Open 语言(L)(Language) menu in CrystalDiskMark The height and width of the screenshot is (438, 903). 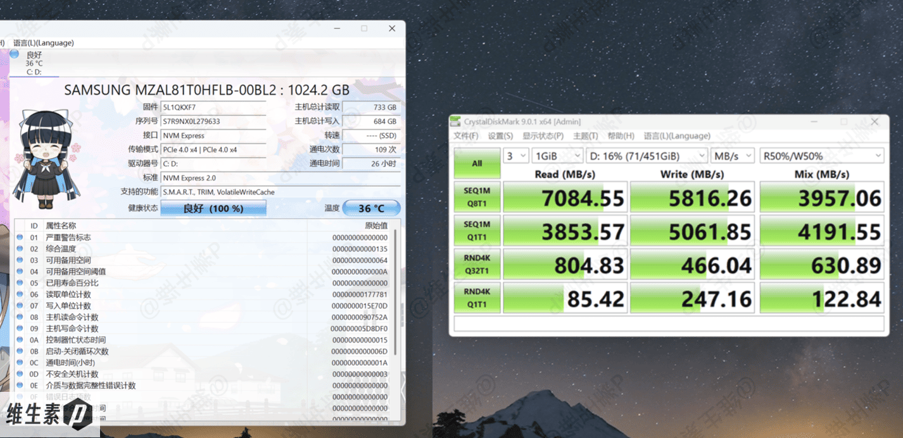coord(677,136)
